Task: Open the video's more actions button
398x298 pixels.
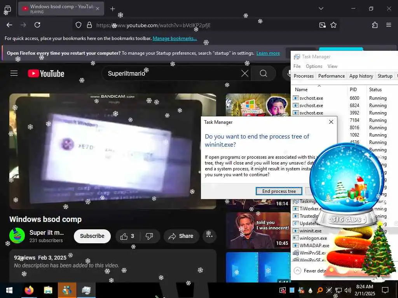Action: 209,236
